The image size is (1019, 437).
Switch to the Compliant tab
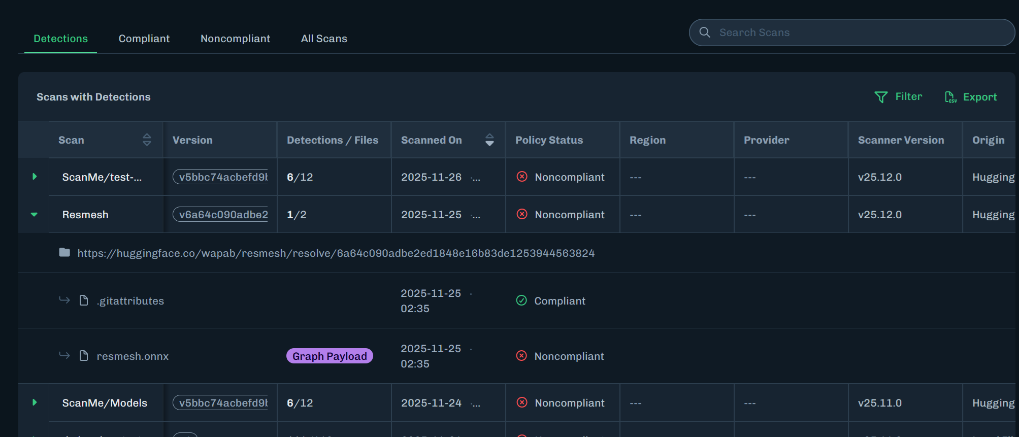coord(144,39)
